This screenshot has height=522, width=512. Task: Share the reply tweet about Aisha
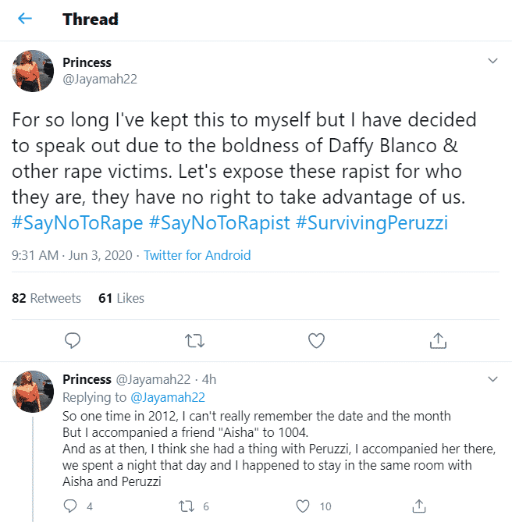coord(418,506)
